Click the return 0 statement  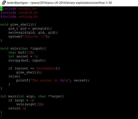[17, 108]
